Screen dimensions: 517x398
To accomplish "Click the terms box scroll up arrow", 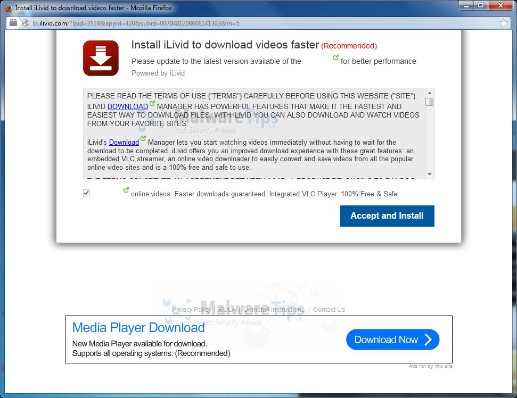I will click(x=429, y=93).
